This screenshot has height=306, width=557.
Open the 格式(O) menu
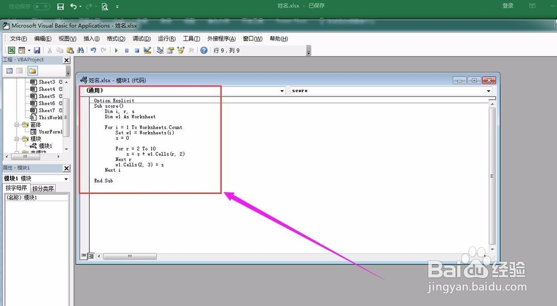[x=116, y=39]
